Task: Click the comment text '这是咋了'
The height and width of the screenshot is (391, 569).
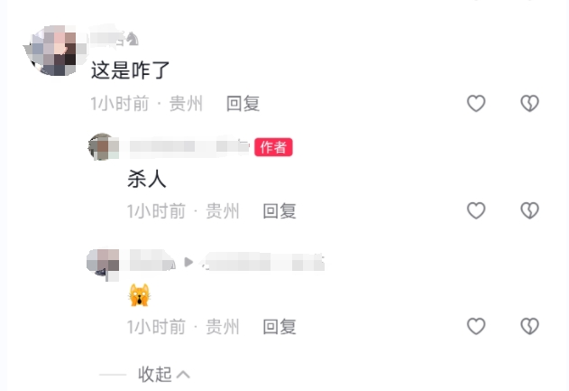Action: 130,70
